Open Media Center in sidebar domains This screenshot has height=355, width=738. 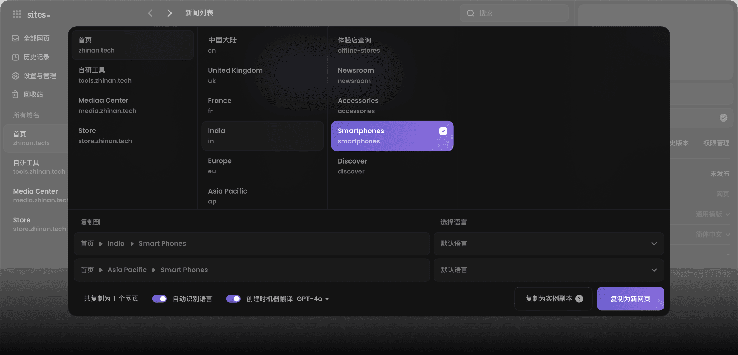point(36,196)
